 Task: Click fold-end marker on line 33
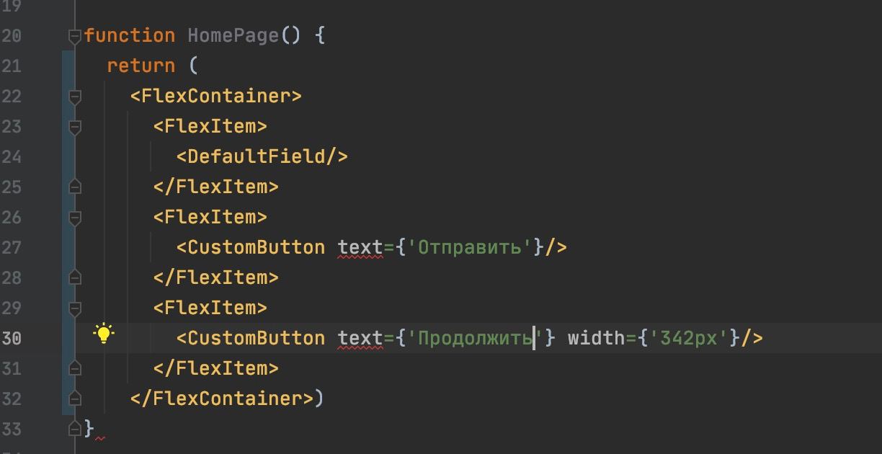tap(74, 429)
